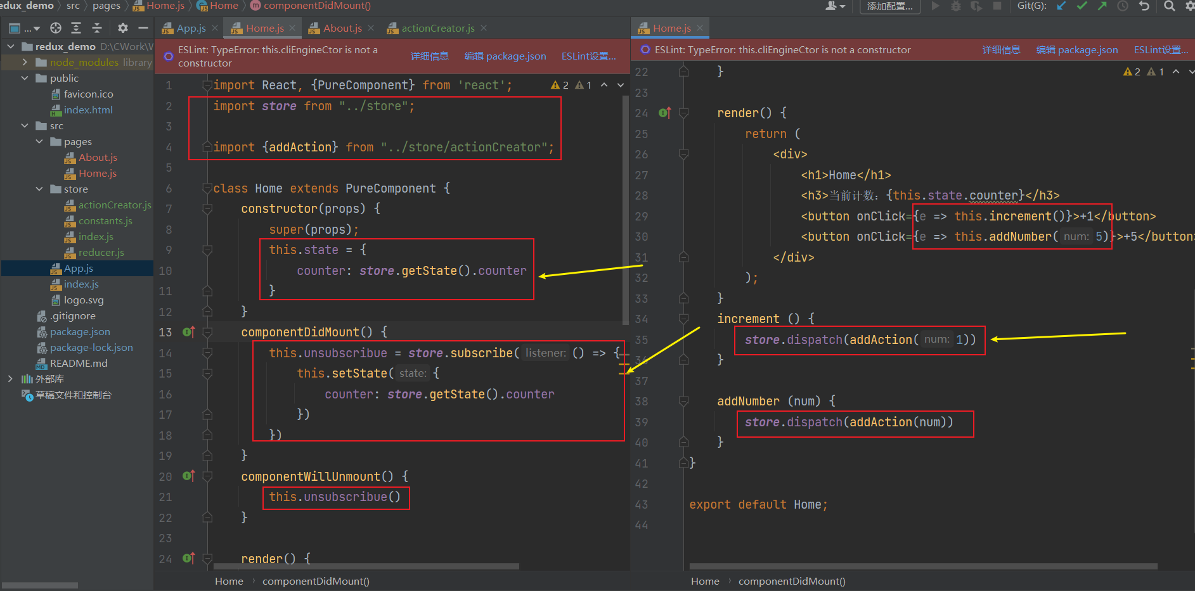Screen dimensions: 1195x591
Task: Select .gitignore in project tree
Action: (73, 315)
